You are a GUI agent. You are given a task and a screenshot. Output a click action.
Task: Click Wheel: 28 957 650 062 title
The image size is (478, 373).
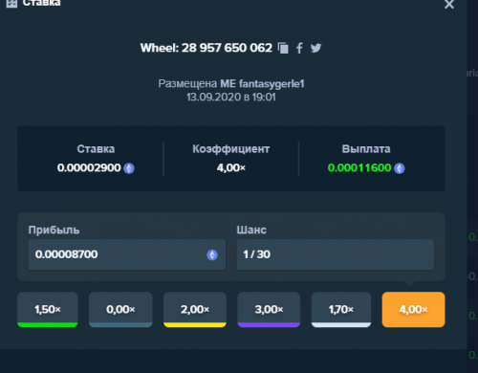(x=206, y=48)
